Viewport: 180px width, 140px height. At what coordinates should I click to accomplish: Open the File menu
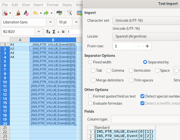point(5,5)
